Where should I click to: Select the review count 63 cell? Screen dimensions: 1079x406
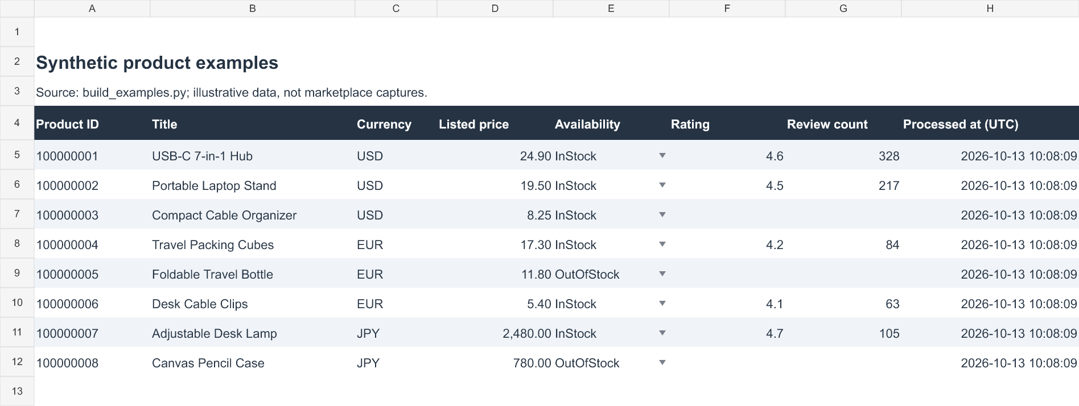(x=843, y=304)
